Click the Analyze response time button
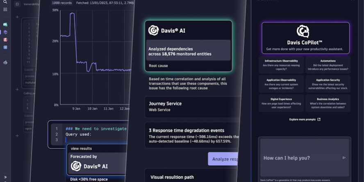This screenshot has width=364, height=182. pyautogui.click(x=223, y=159)
